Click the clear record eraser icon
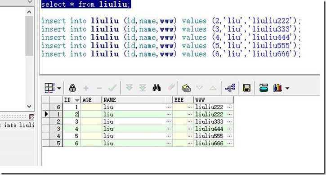 (x=171, y=87)
